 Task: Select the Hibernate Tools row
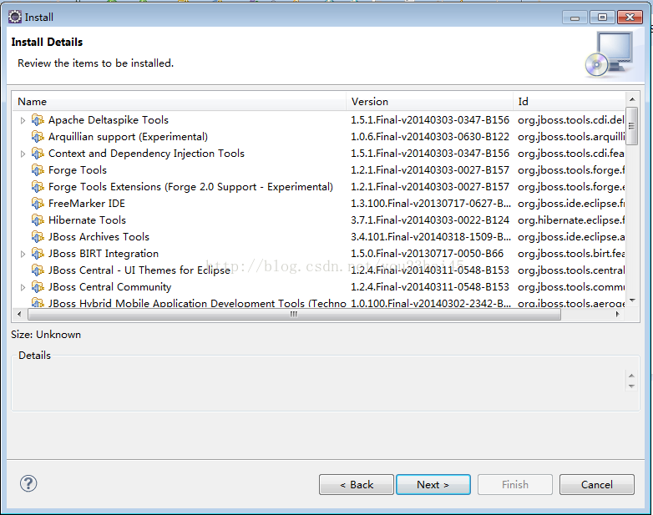coord(319,220)
